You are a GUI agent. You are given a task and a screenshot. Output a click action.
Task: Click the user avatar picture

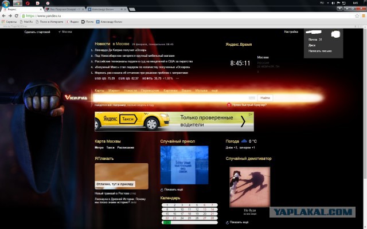pos(335,34)
